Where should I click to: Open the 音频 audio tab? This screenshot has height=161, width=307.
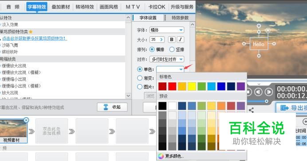coord(13,7)
